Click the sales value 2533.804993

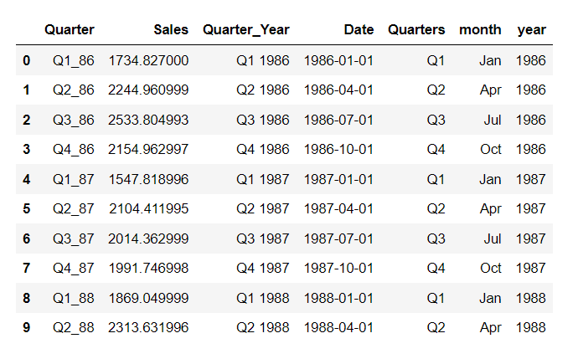coord(148,120)
